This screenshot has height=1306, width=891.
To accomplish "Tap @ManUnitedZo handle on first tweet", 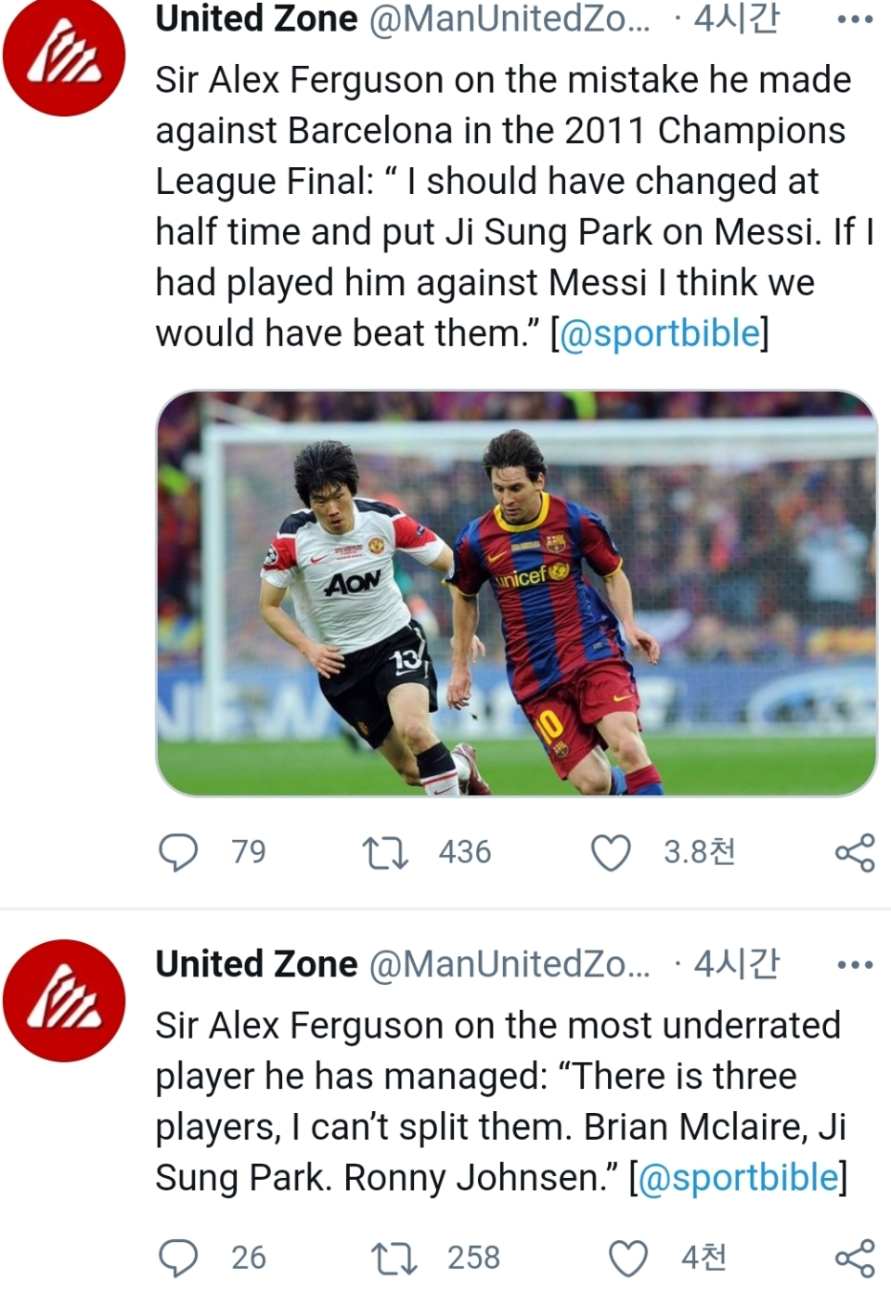I will [x=509, y=19].
